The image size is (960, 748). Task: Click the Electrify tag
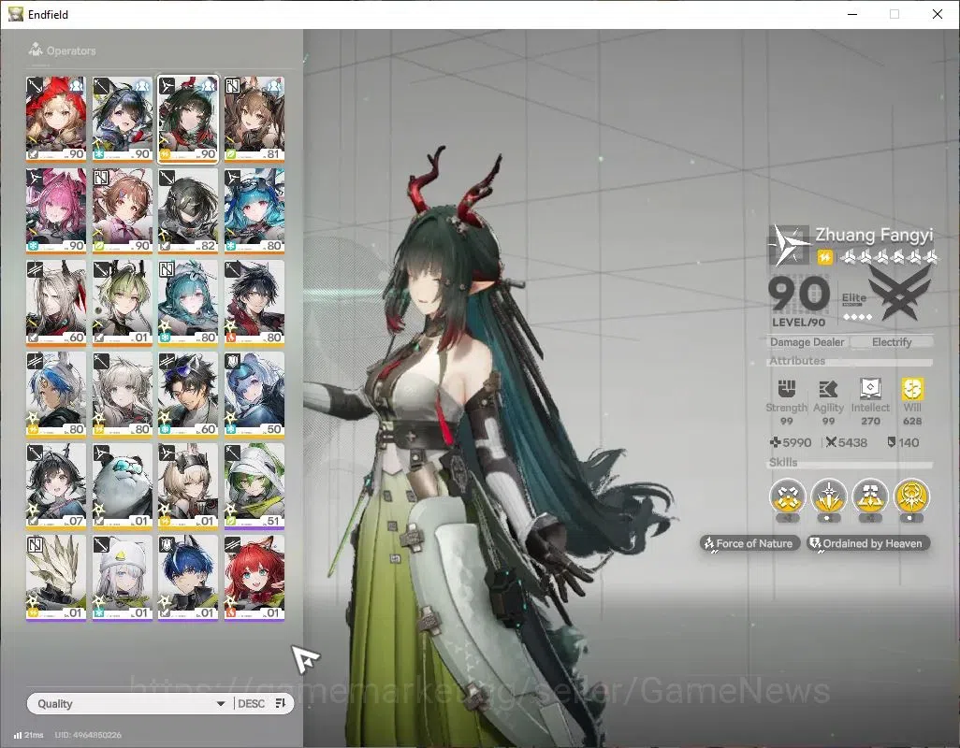tap(892, 342)
